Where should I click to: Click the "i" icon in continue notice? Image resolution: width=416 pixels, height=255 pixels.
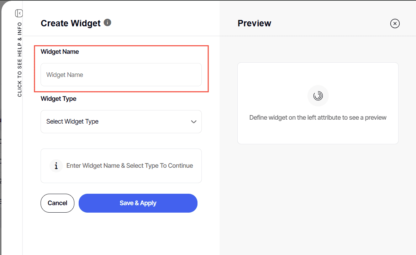pos(56,166)
